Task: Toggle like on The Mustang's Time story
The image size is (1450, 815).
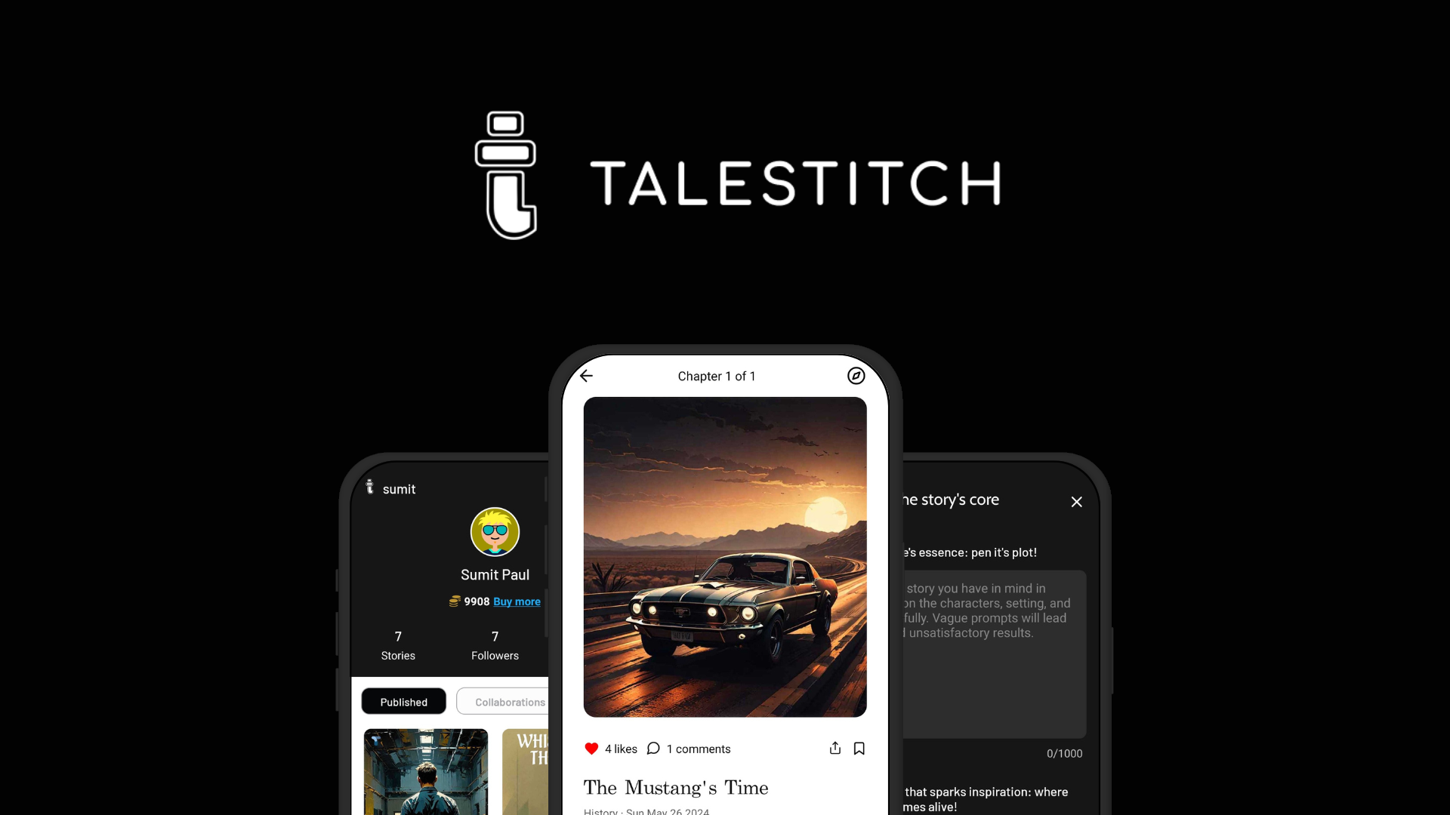Action: click(591, 747)
